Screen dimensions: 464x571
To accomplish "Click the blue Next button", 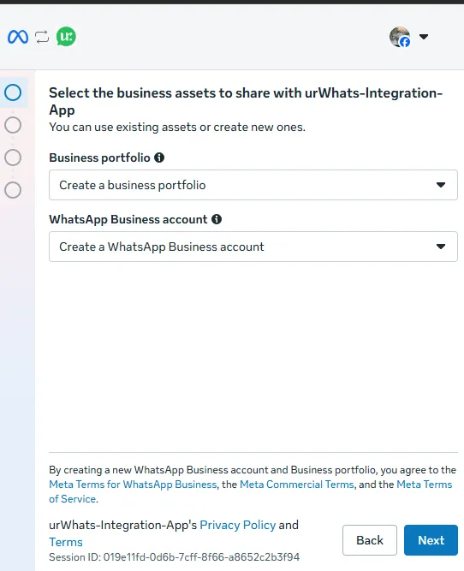I will [x=431, y=540].
